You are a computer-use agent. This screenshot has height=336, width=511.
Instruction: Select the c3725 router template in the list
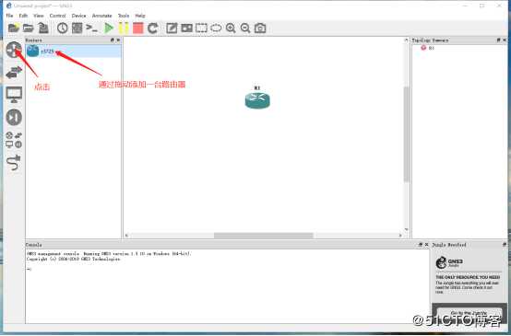point(74,51)
